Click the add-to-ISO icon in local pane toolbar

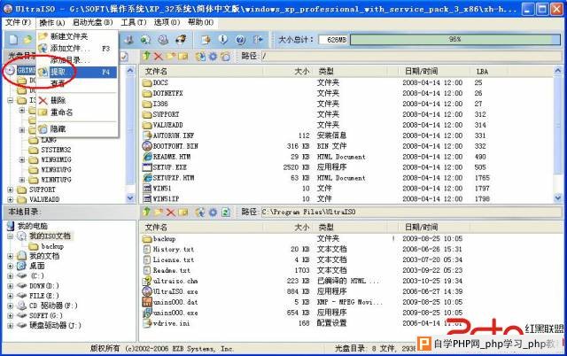[200, 213]
